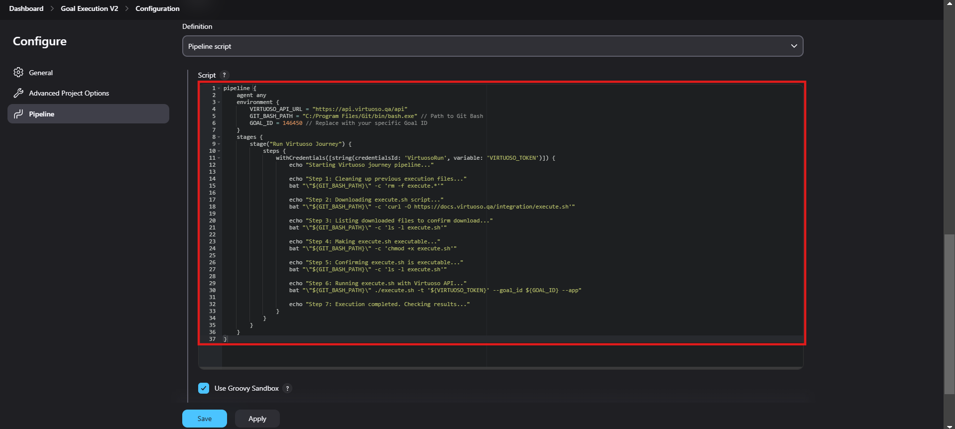The height and width of the screenshot is (429, 955).
Task: Open the General section gear icon
Action: pos(18,72)
